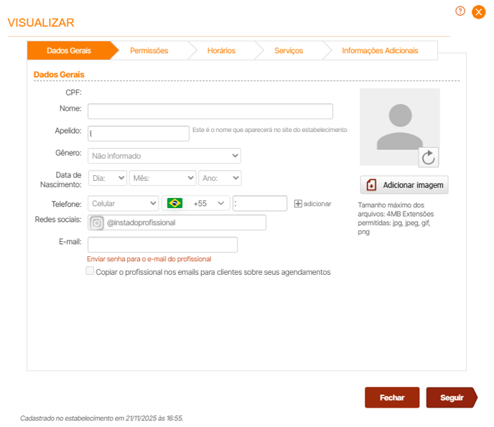Image resolution: width=494 pixels, height=427 pixels.
Task: Click the plus icon to add phone
Action: point(299,204)
